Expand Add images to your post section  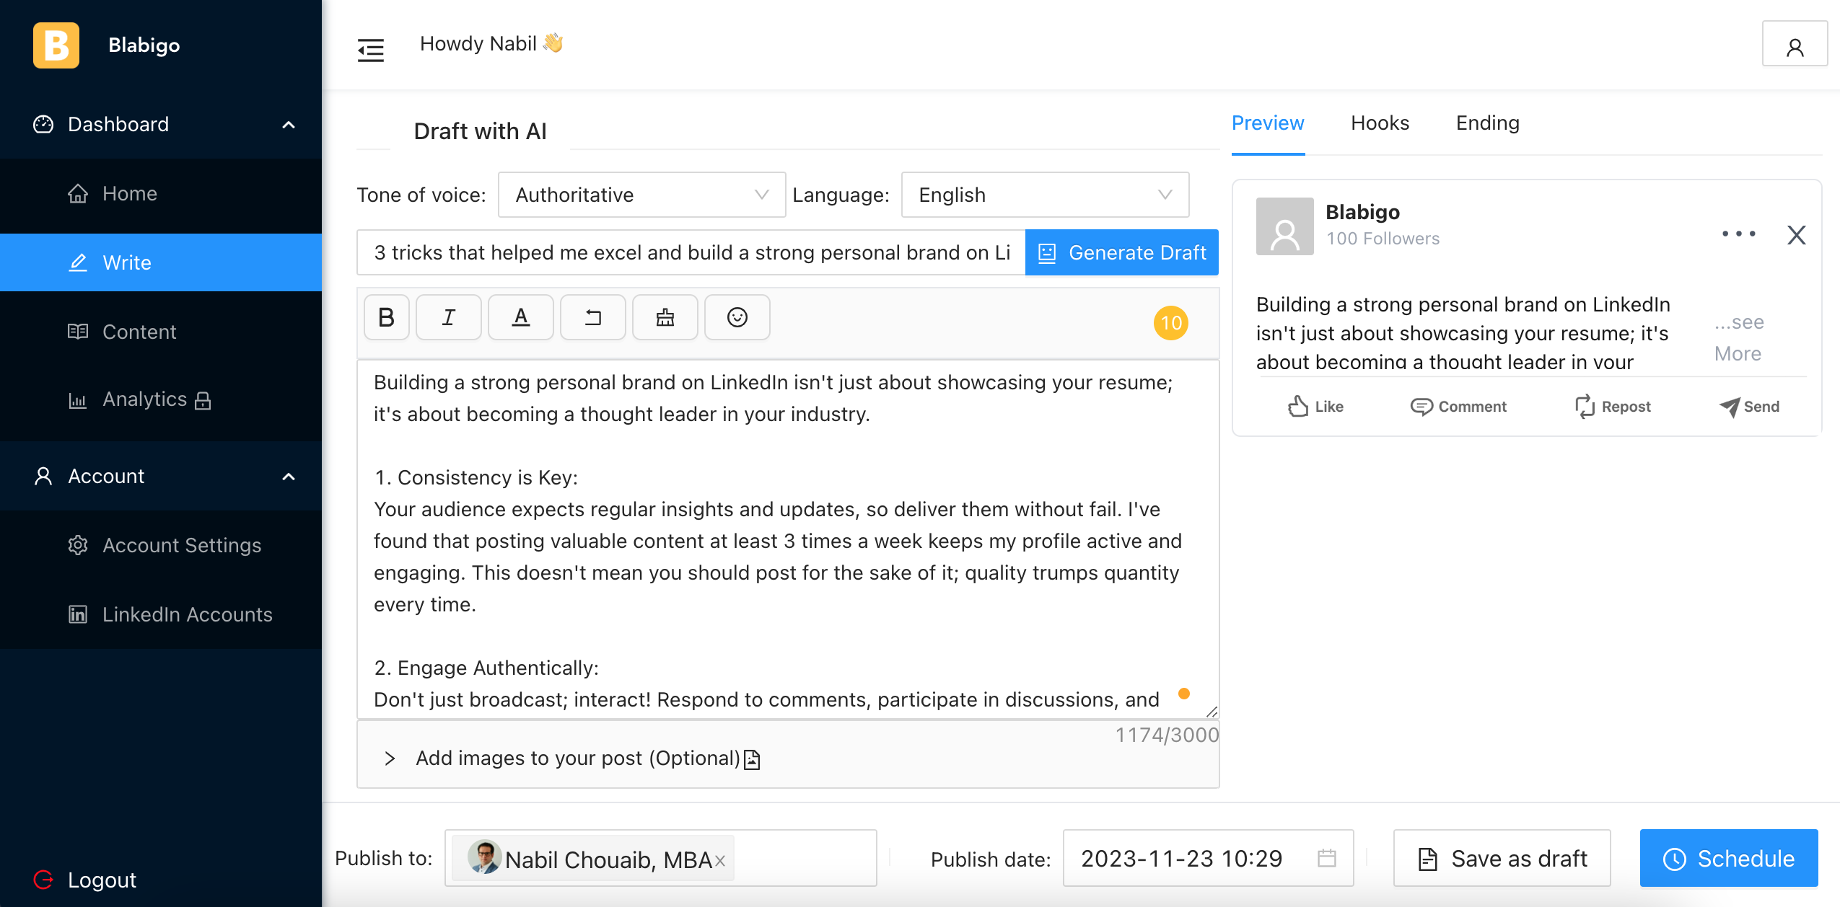coord(390,758)
